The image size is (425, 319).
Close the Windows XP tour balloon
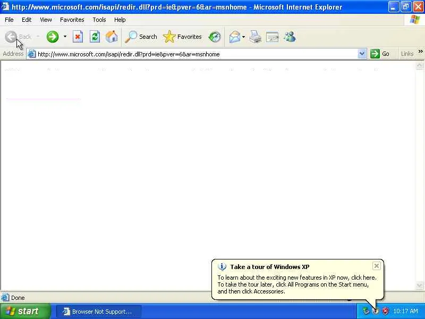(377, 266)
